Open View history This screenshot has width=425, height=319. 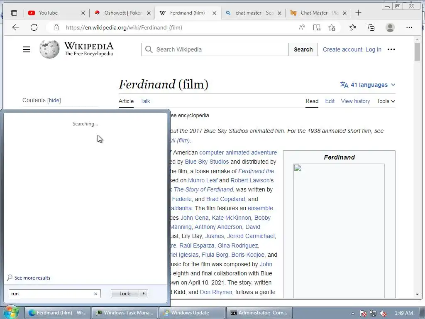355,101
